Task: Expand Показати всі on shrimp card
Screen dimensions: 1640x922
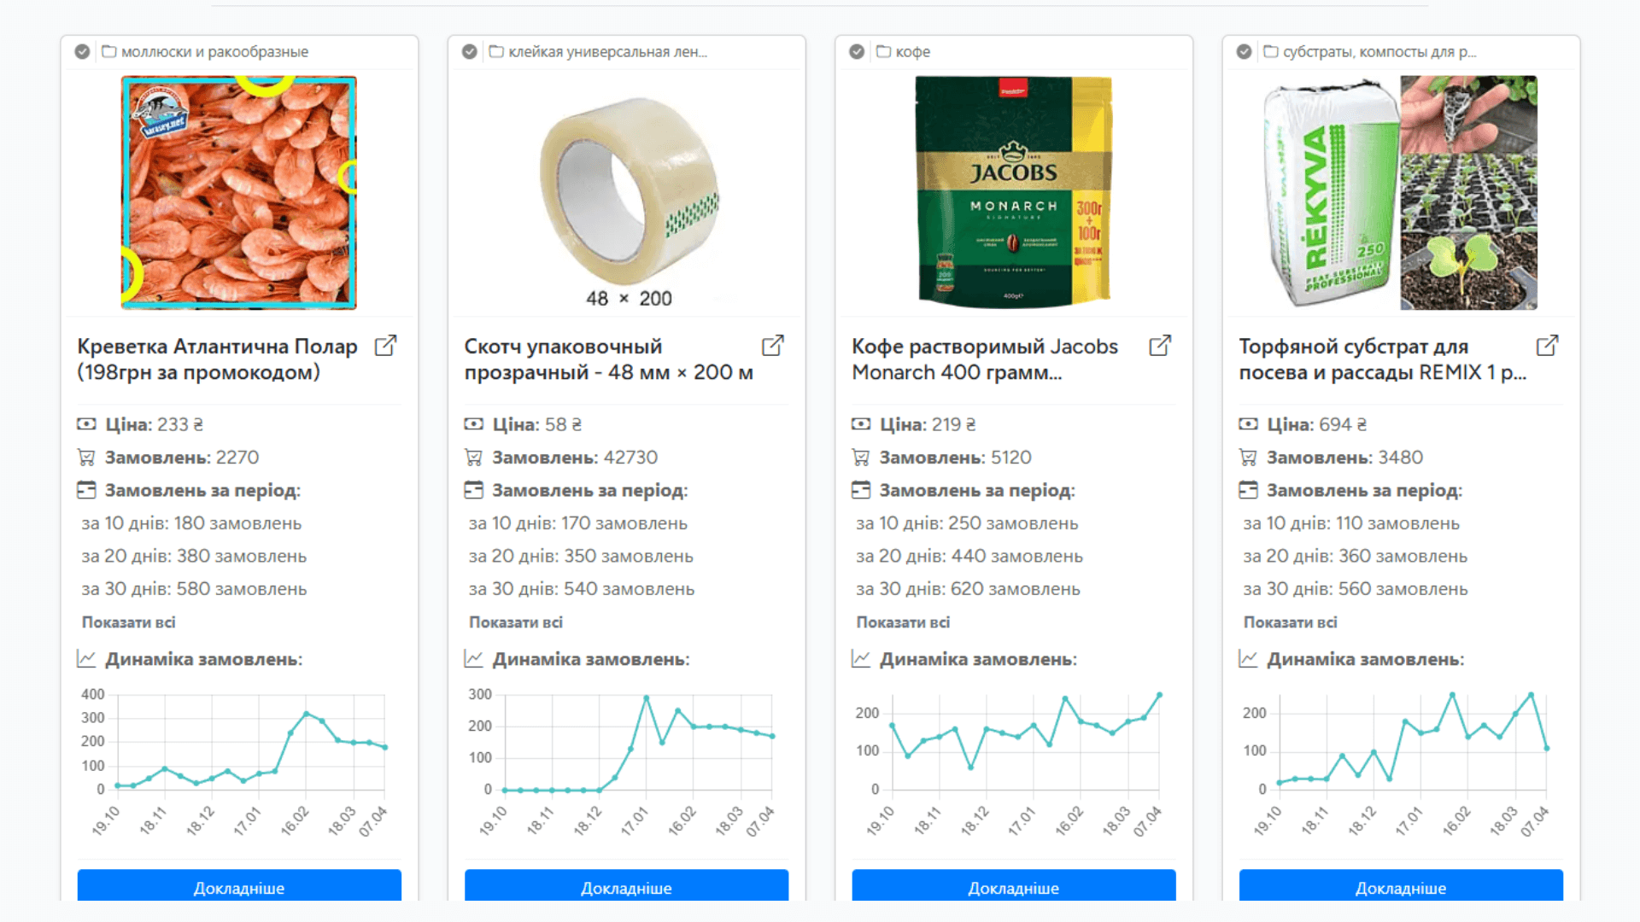Action: pyautogui.click(x=128, y=622)
